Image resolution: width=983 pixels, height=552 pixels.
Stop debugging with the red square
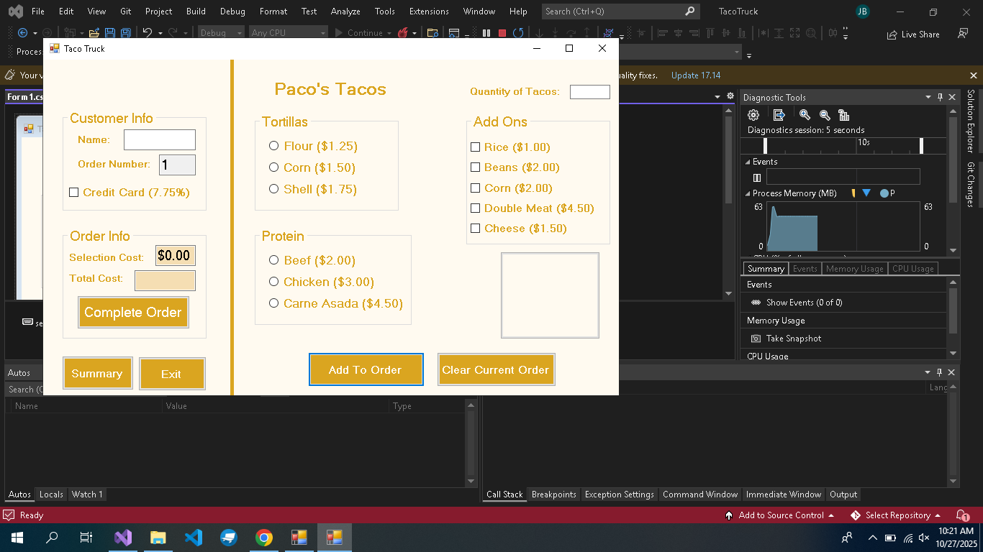coord(502,33)
